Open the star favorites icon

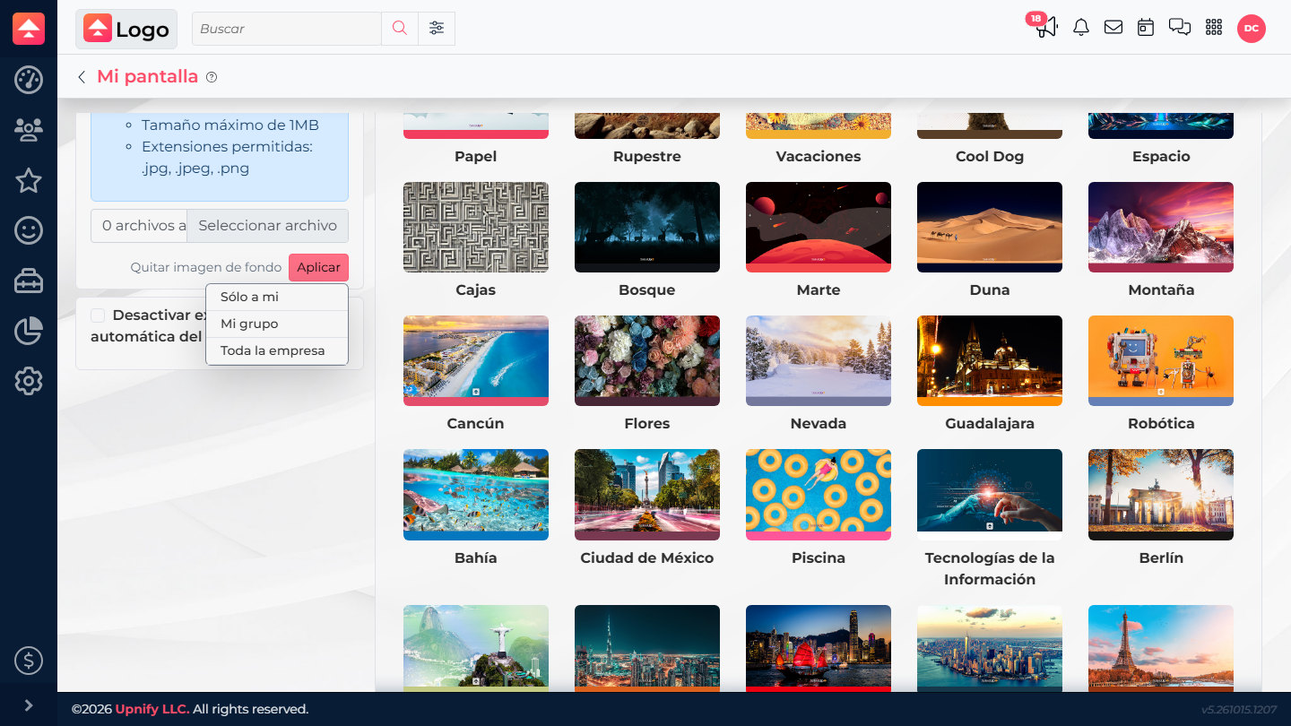click(x=29, y=181)
